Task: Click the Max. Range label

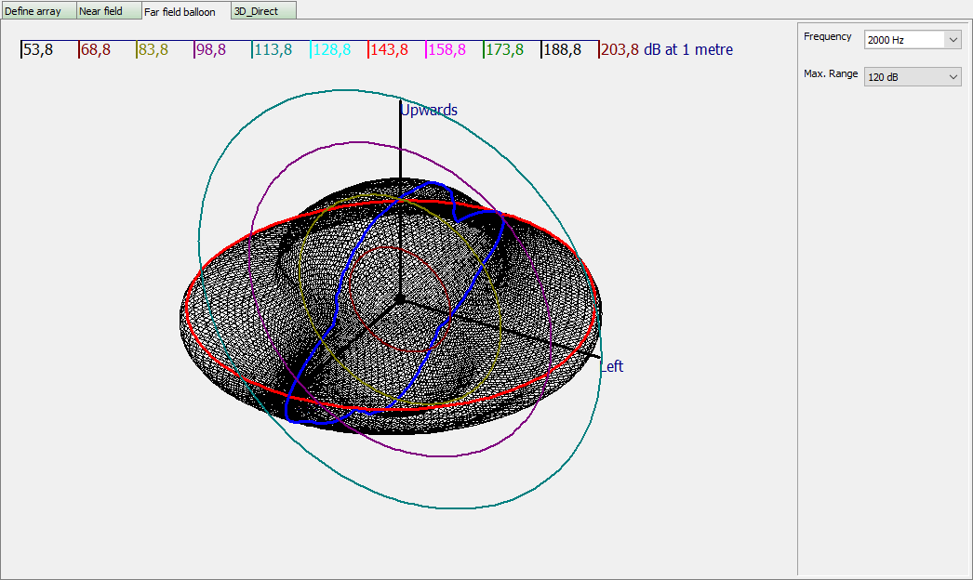Action: 831,73
